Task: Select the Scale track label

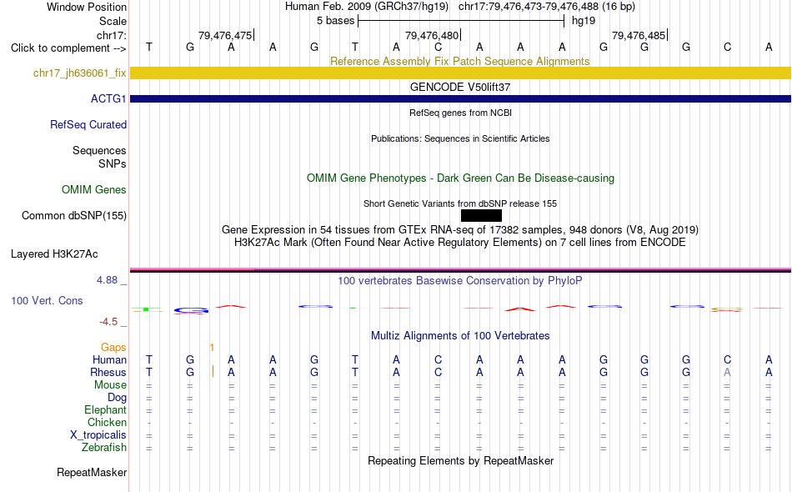Action: [x=113, y=21]
